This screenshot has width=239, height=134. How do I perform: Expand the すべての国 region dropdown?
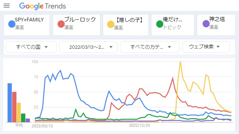pos(31,47)
